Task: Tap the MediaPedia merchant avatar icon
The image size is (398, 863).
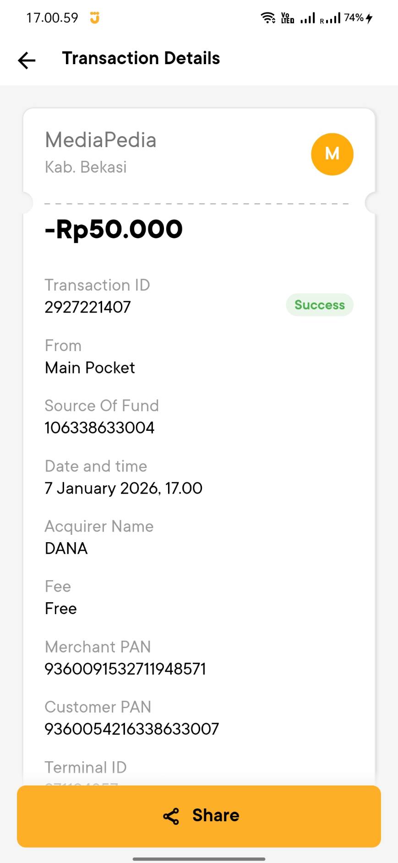Action: [332, 154]
